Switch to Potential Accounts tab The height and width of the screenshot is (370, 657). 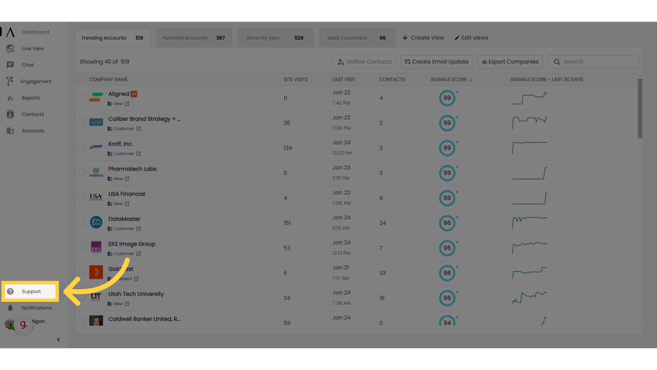click(194, 37)
